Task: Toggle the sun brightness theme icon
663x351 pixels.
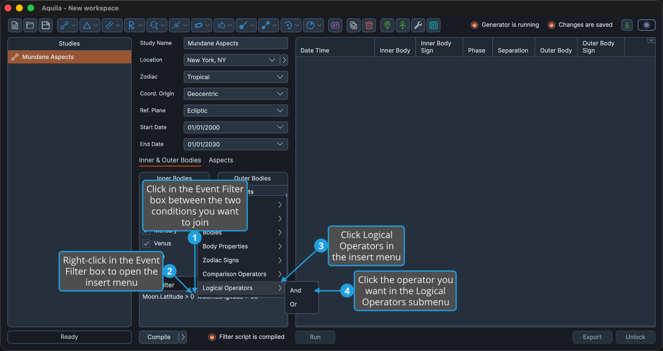Action: coord(646,25)
